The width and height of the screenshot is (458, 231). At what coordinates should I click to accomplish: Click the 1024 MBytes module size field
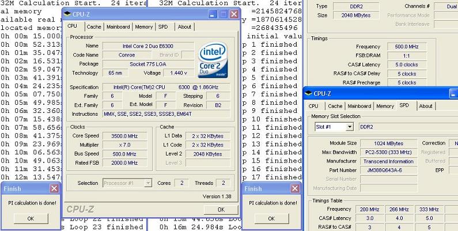coord(388,143)
